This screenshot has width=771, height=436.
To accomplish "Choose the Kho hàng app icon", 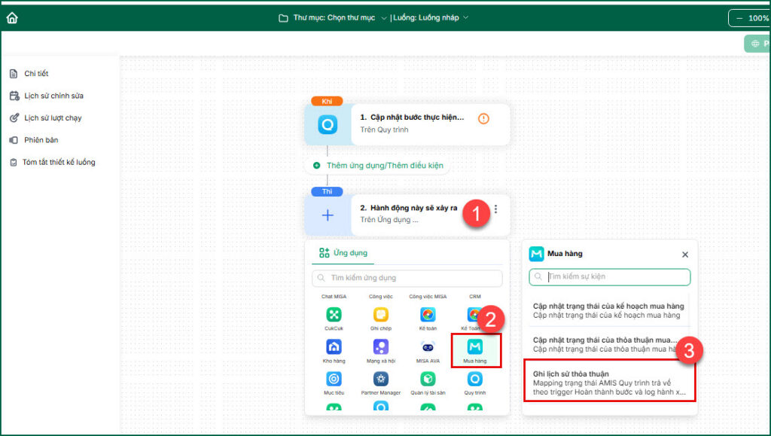I will pyautogui.click(x=334, y=347).
